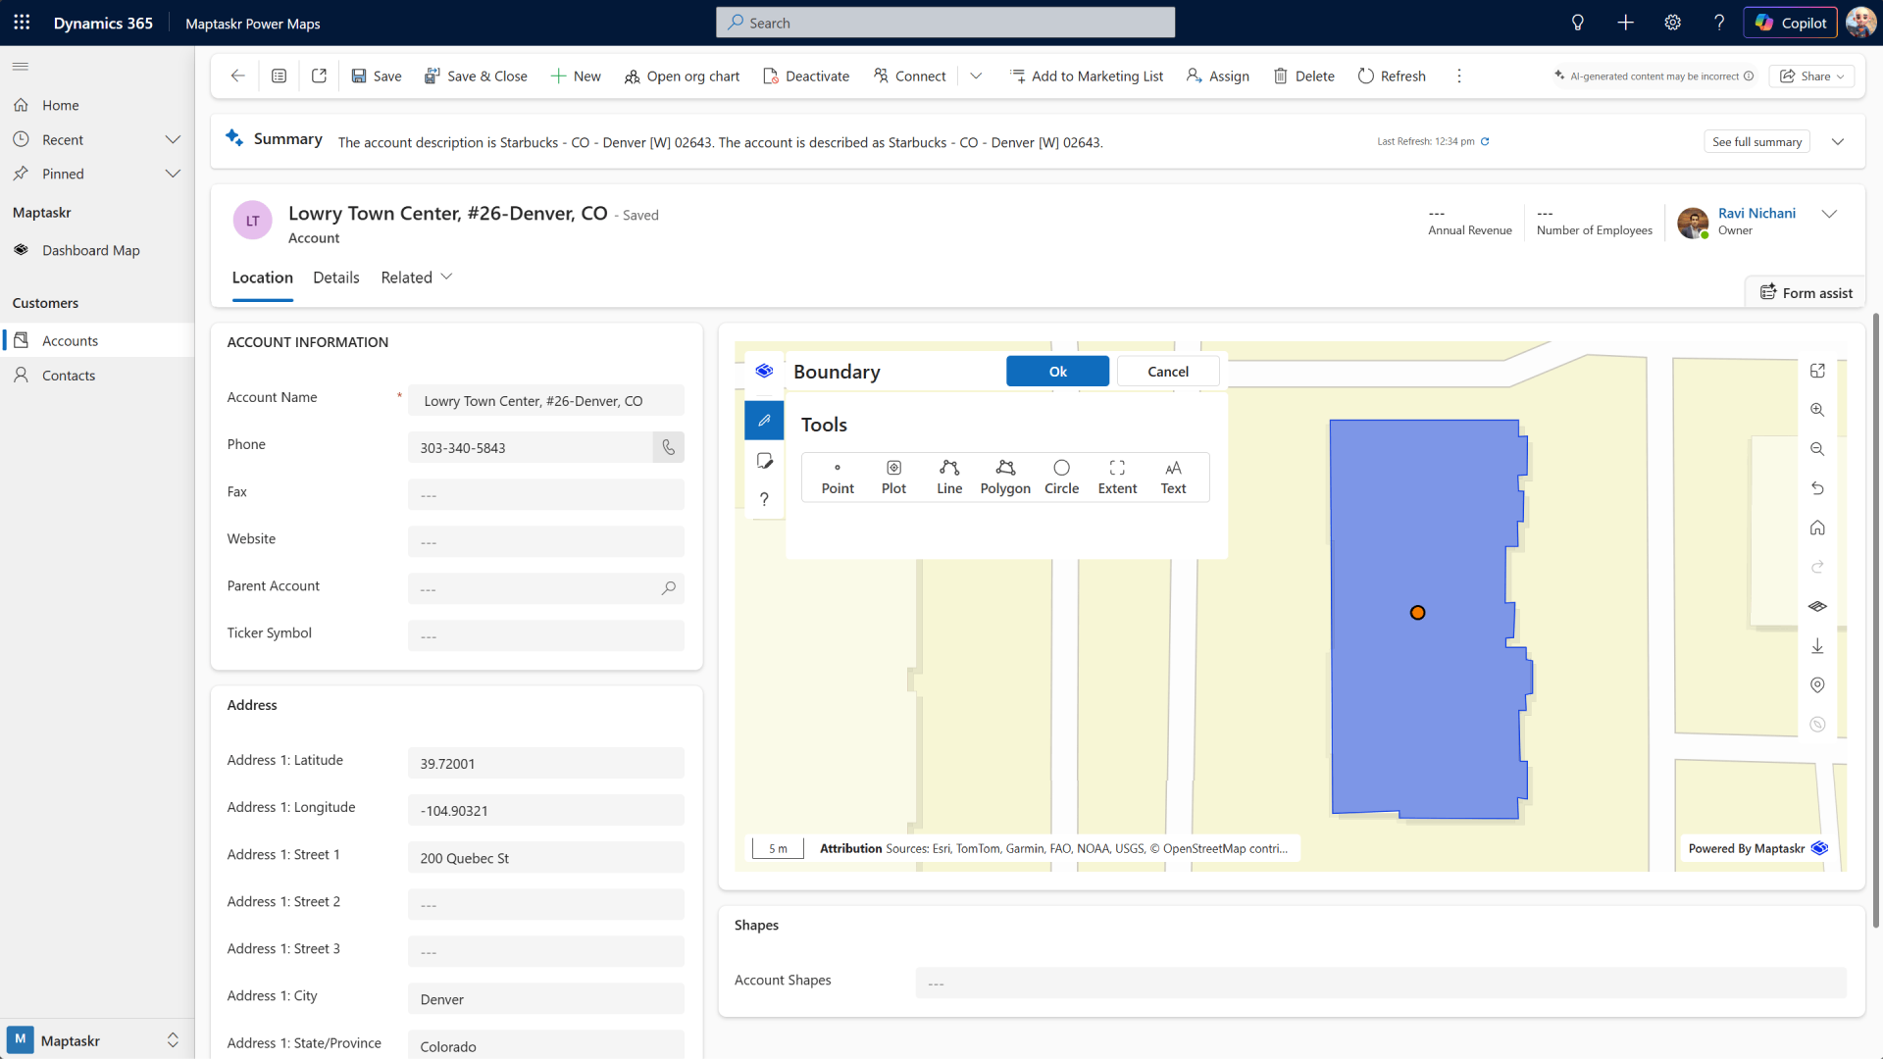Click the phone call icon next to Phone field
1883x1059 pixels.
point(669,447)
